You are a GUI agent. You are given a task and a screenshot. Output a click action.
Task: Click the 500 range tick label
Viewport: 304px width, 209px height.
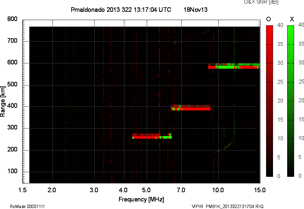pyautogui.click(x=12, y=84)
